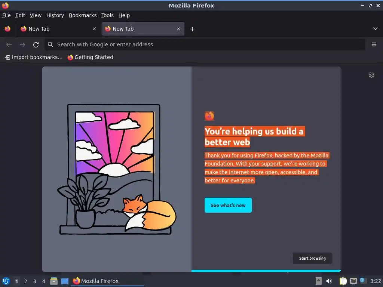Image resolution: width=383 pixels, height=287 pixels.
Task: Open the update notifier tray icon
Action: point(363,281)
